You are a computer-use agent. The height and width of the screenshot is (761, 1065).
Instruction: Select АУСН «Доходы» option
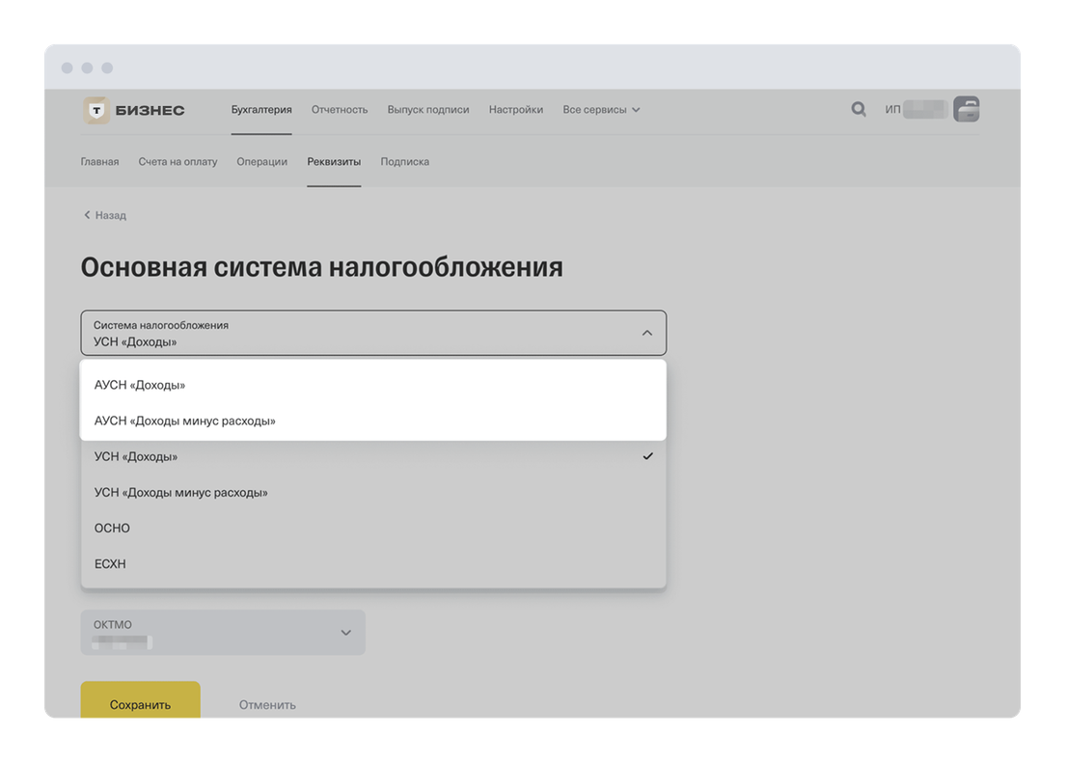coord(140,385)
